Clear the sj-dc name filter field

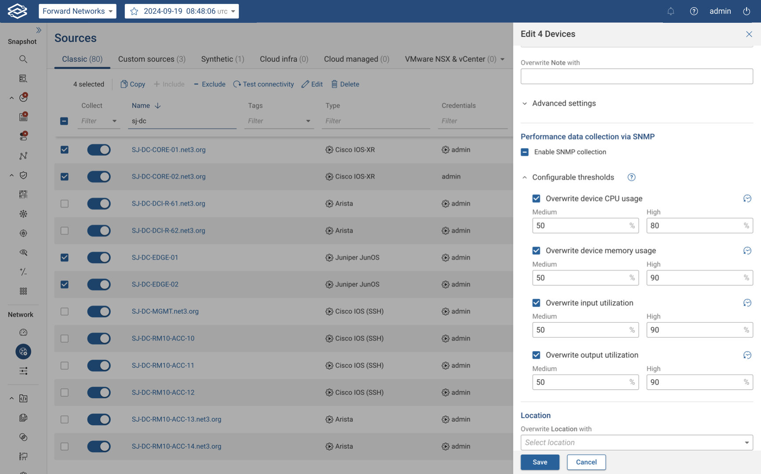(x=182, y=121)
